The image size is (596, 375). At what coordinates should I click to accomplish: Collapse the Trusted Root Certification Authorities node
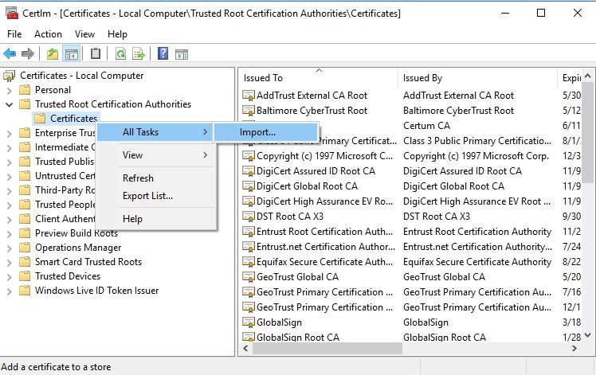point(9,104)
